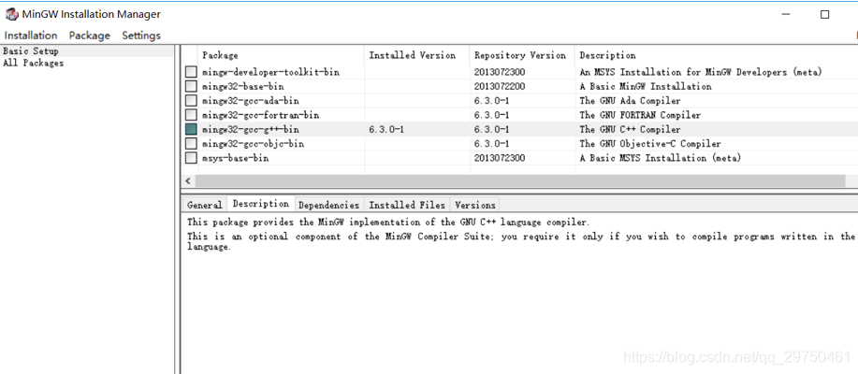Select the mingw32-gcc-ada-bin package name

[x=251, y=101]
